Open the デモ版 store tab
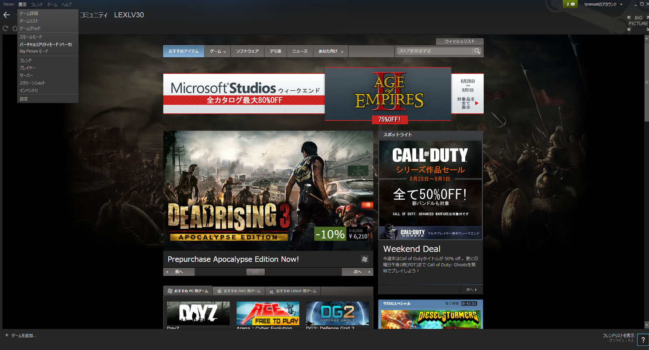649x350 pixels. coord(276,51)
